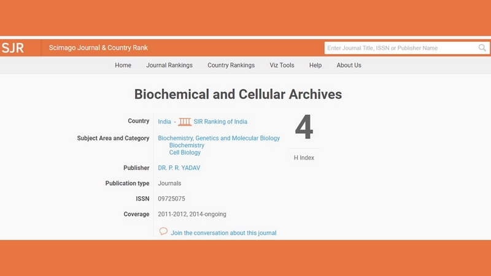This screenshot has height=276, width=491.
Task: Click the Publication type value Journals
Action: pyautogui.click(x=169, y=183)
